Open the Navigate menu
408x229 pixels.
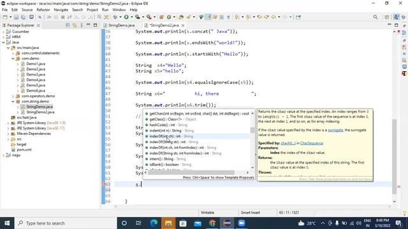pyautogui.click(x=61, y=10)
